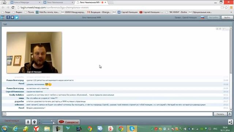Open File Explorer folder in taskbar
234x132 pixels.
[47, 129]
